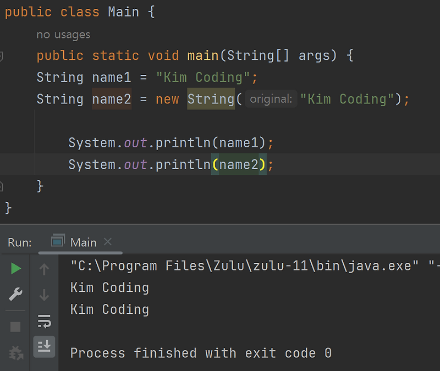This screenshot has width=440, height=371.
Task: Expand the original parameter hint inside String constructor
Action: click(272, 99)
